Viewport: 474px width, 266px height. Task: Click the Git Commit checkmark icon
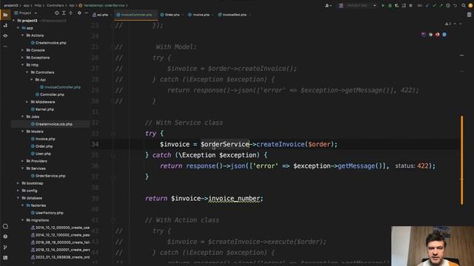coord(434,5)
